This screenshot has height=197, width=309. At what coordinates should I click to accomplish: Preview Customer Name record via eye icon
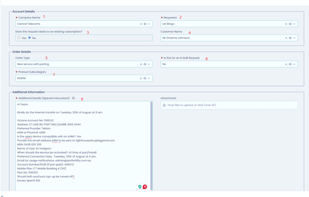pyautogui.click(x=290, y=38)
